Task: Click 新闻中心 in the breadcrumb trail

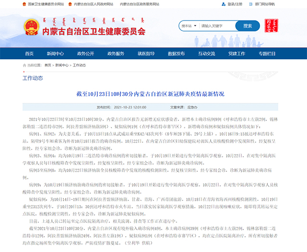Action: pos(61,65)
